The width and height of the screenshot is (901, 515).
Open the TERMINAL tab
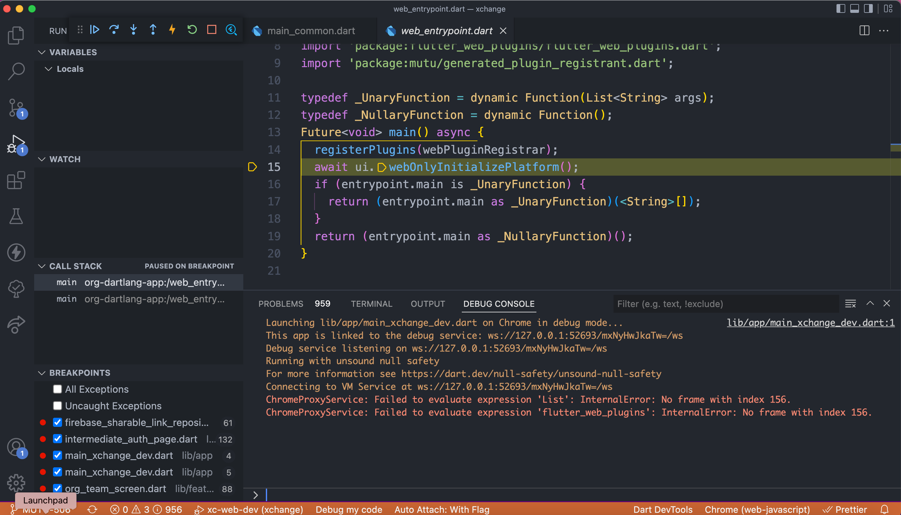click(371, 304)
